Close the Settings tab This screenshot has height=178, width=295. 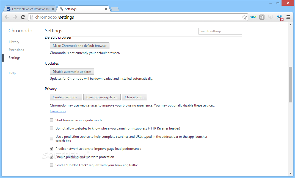click(106, 9)
